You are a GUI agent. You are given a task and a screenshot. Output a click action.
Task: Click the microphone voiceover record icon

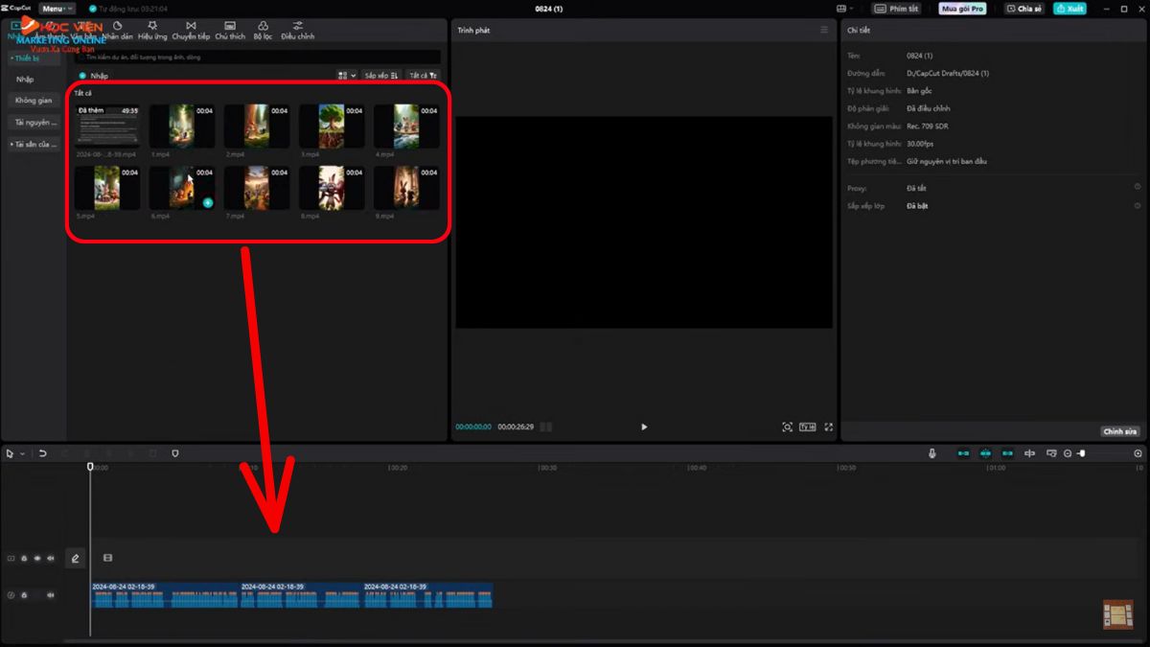pos(931,453)
